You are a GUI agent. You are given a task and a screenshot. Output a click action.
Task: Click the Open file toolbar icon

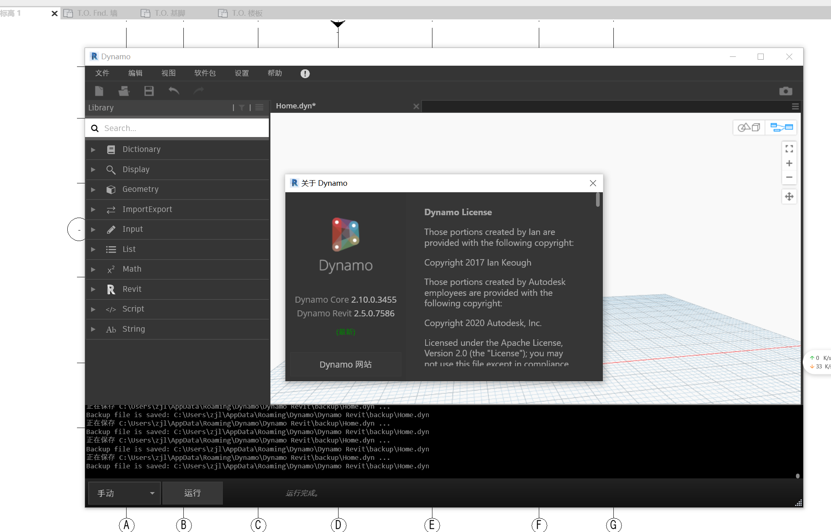click(124, 91)
